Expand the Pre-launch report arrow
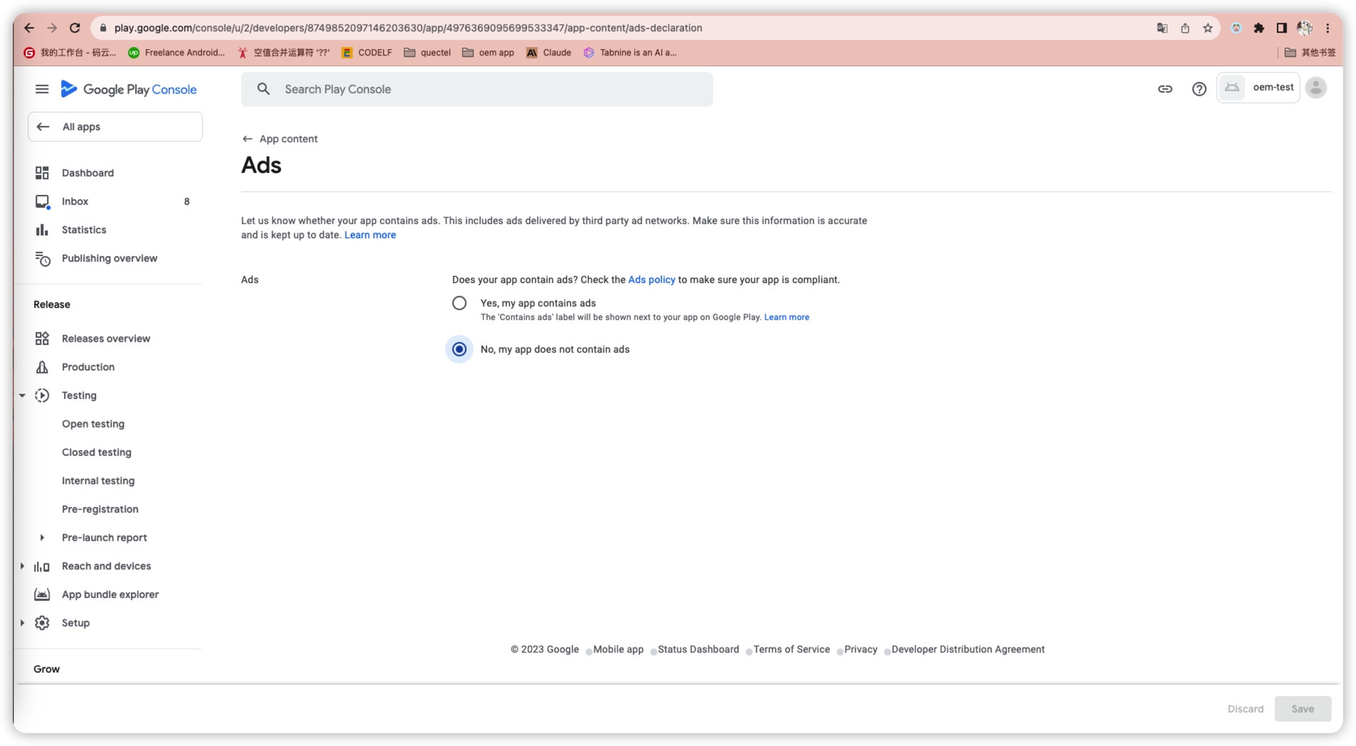1356x746 pixels. pos(42,538)
